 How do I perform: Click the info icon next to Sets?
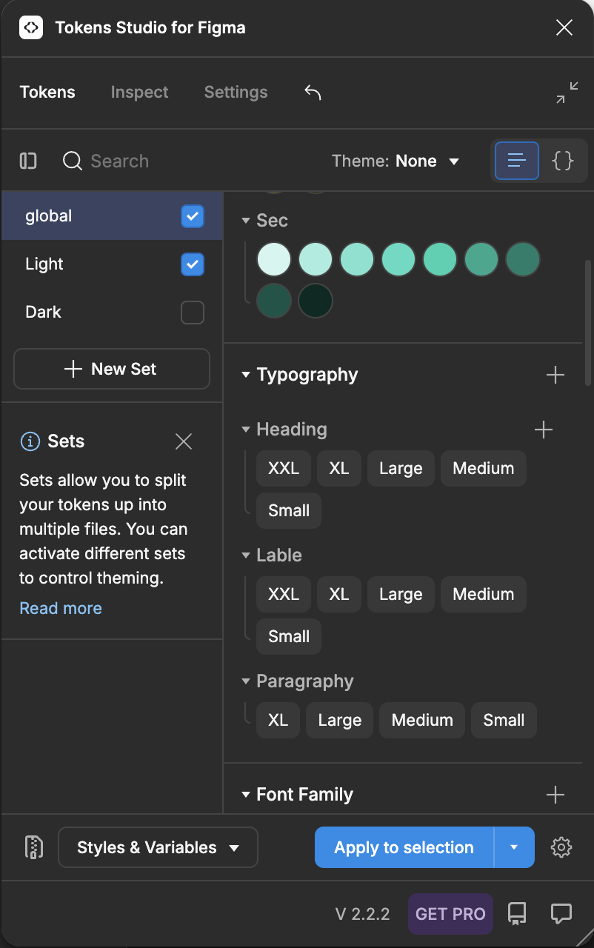pyautogui.click(x=30, y=441)
